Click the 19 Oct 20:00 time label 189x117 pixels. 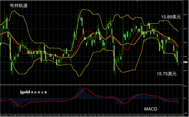click(x=4, y=115)
